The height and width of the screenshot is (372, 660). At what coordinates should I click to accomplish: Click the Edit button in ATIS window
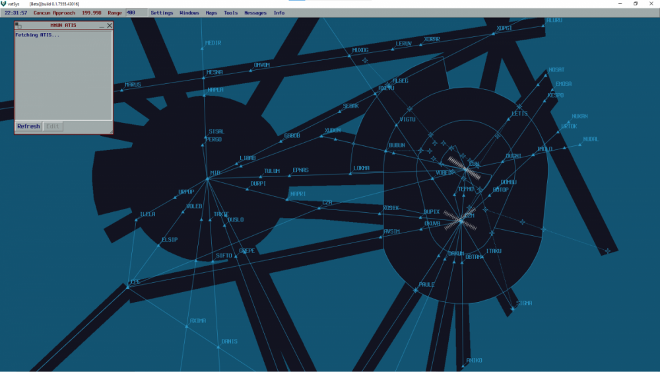(x=53, y=126)
